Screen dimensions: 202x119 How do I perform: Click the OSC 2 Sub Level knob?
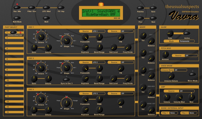[x=113, y=78]
